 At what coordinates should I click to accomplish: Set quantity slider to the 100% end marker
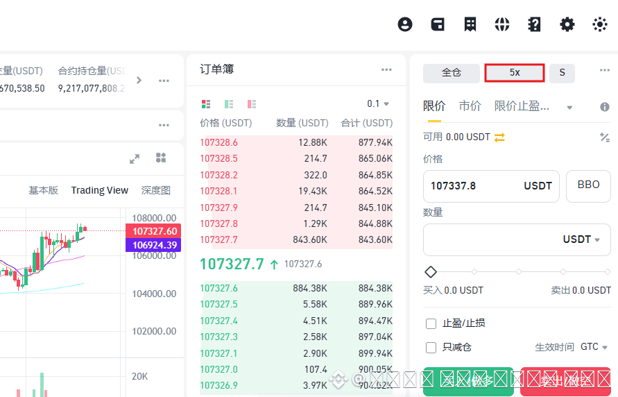pyautogui.click(x=608, y=271)
